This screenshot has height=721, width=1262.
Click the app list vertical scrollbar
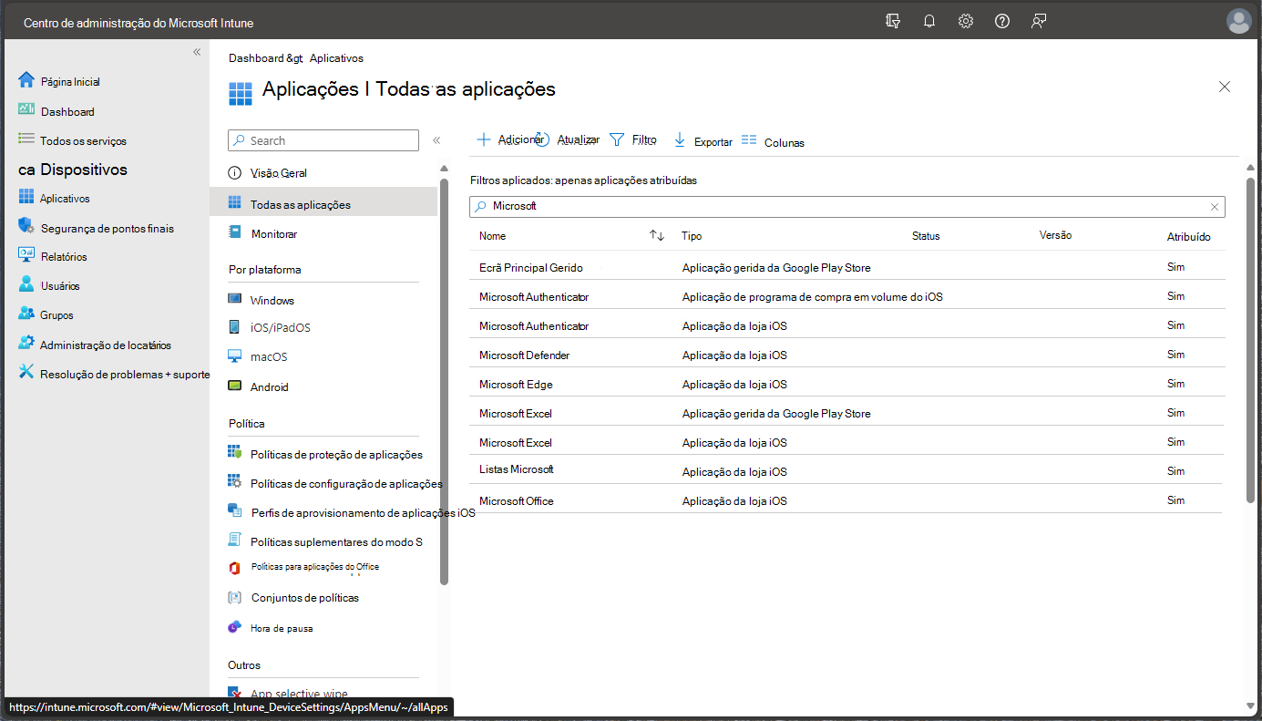(x=1250, y=338)
